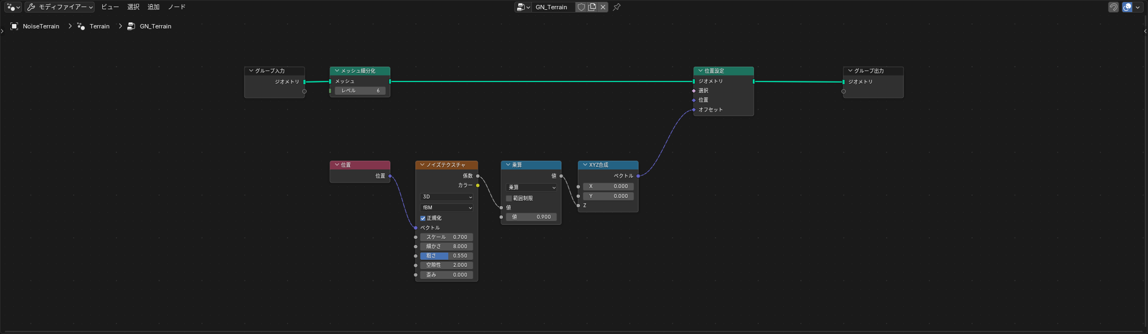Click the node group browse icon

pos(523,7)
